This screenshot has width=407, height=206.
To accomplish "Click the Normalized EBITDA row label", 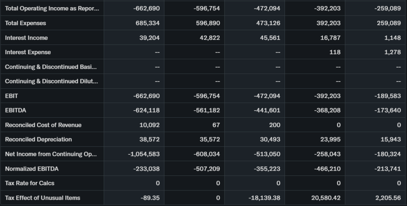I will (x=32, y=169).
